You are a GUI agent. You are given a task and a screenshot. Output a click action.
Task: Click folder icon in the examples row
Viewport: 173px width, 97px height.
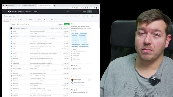pos(11,54)
